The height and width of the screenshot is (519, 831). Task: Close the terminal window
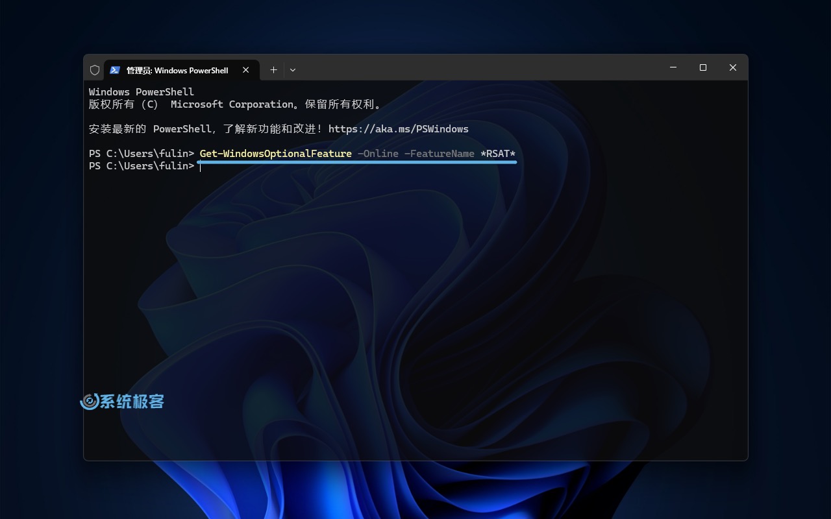tap(733, 67)
